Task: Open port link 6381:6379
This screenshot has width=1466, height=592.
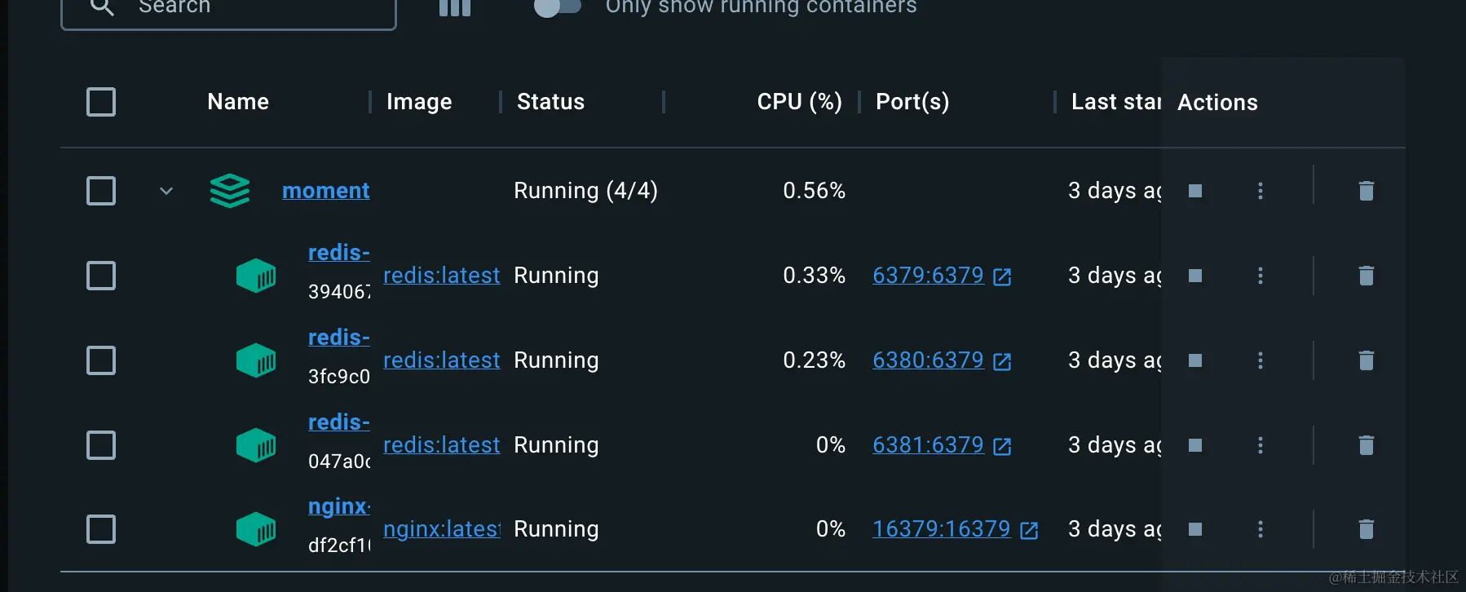Action: (929, 445)
